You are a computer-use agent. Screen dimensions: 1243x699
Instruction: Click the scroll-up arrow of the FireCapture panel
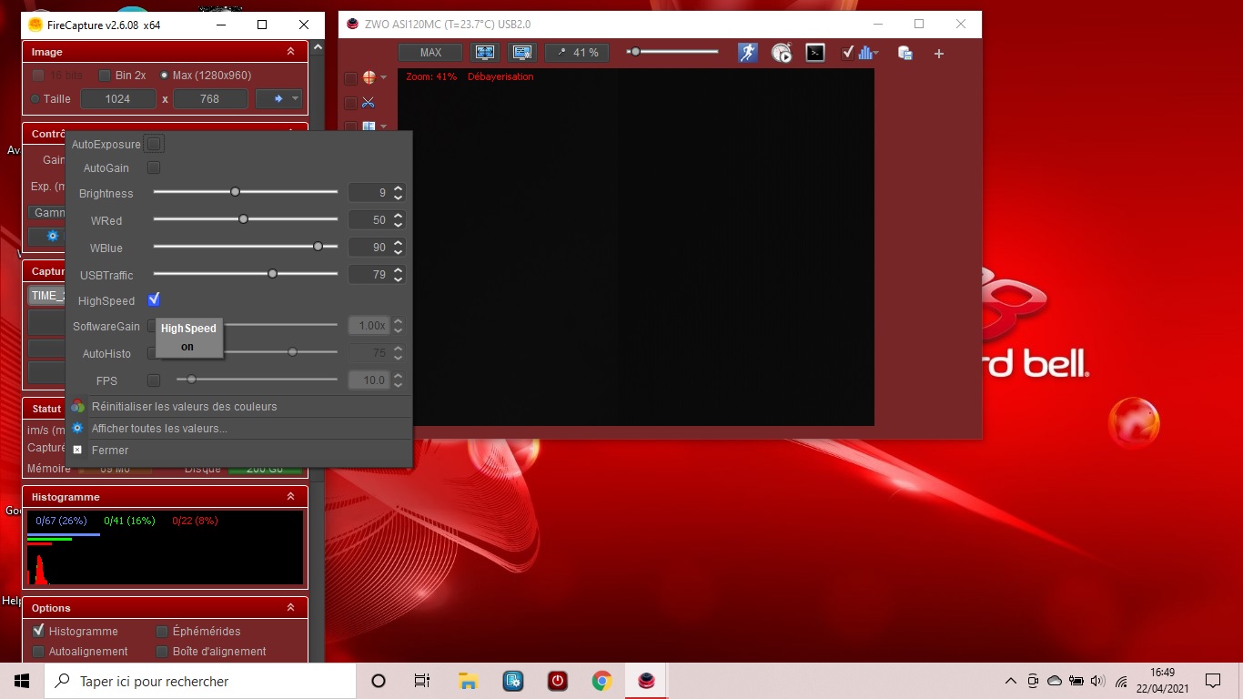318,46
